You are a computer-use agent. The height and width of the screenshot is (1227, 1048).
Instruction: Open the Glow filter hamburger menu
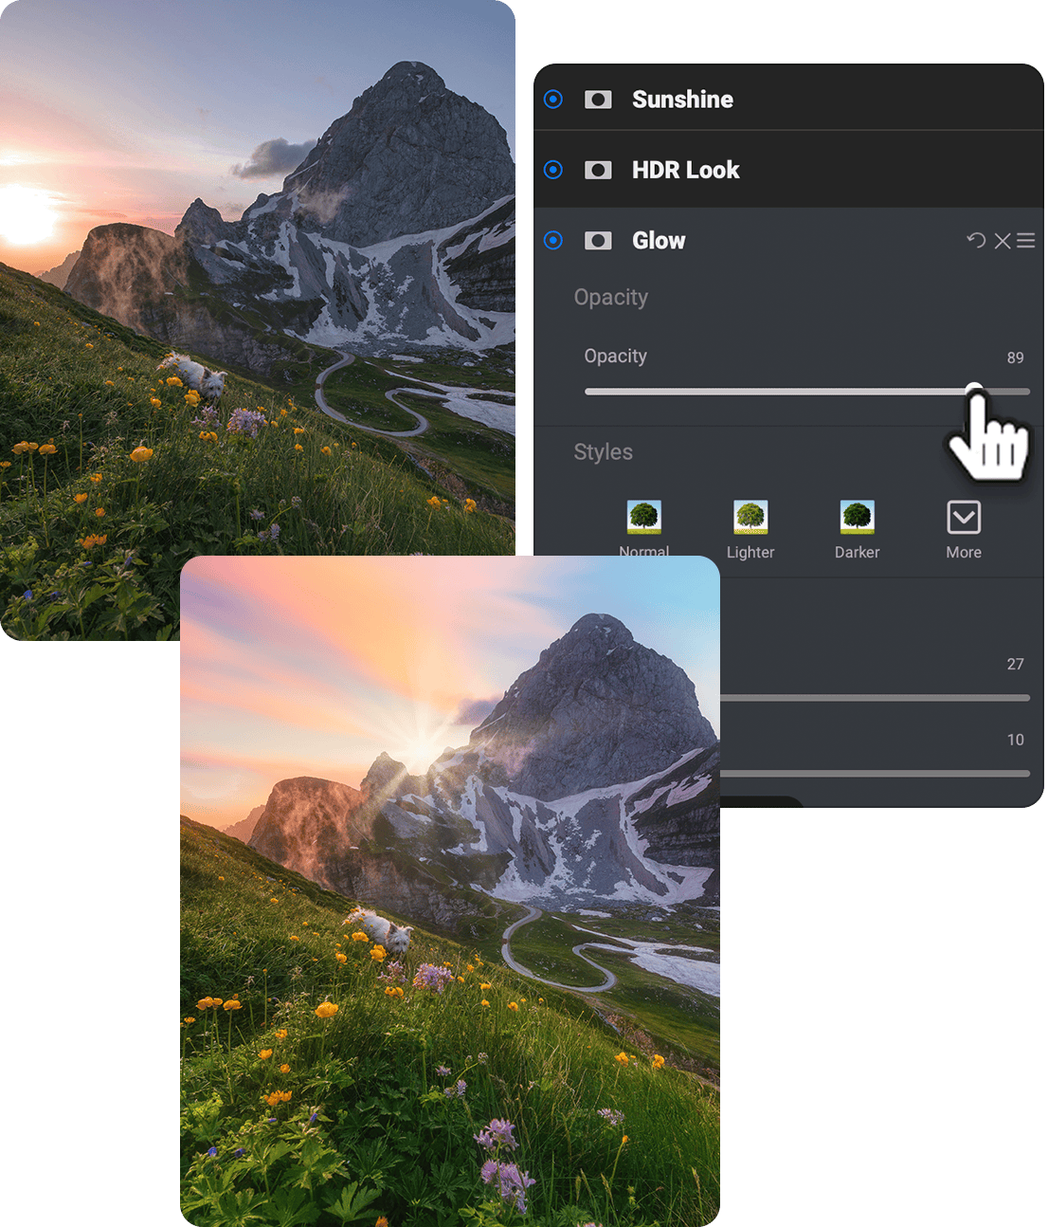point(1026,241)
